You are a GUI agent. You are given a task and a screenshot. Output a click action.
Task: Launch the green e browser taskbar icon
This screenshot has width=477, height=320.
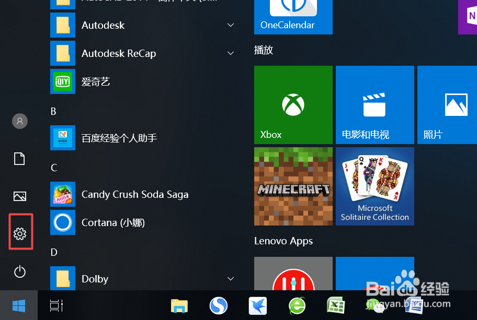point(297,305)
